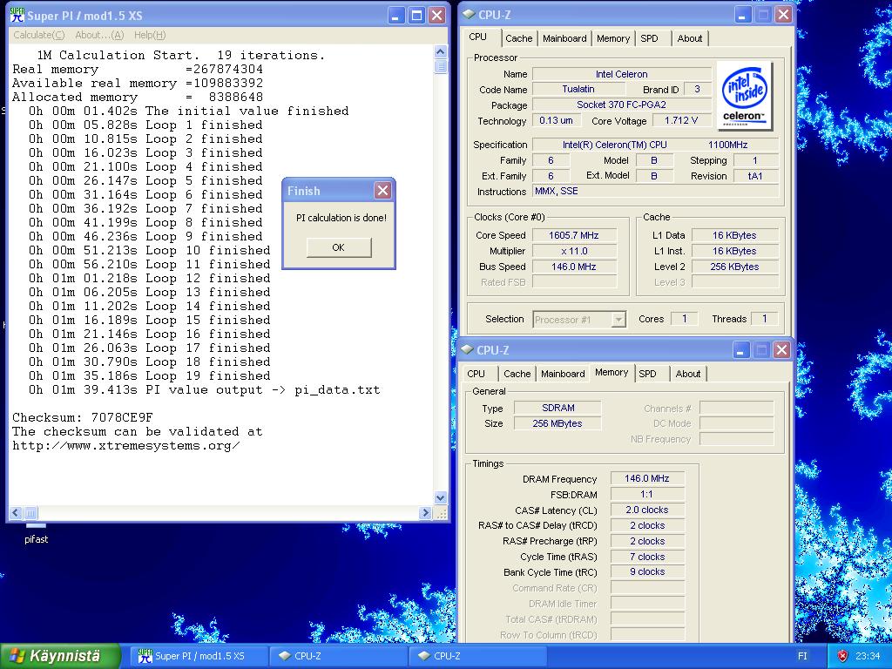
Task: Click the Loop 19 finished line
Action: coord(150,376)
